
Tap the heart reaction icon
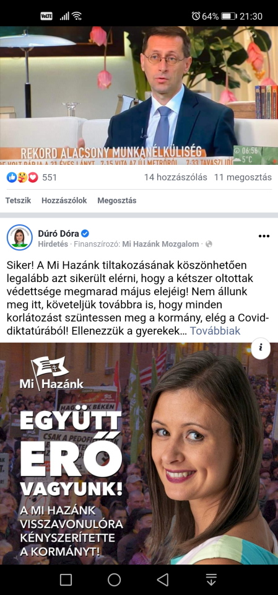click(x=33, y=177)
